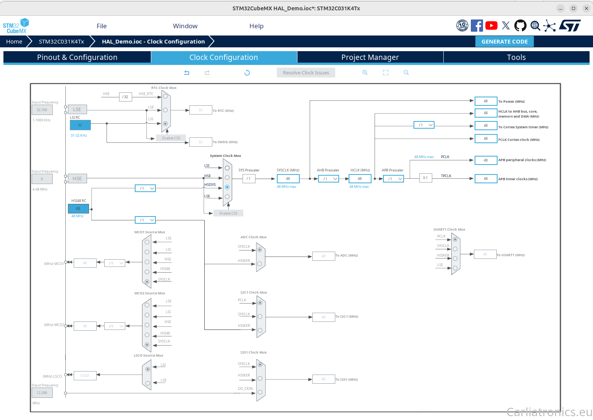Select I2S_CKIN on I2S1 Clock Mux

260,392
